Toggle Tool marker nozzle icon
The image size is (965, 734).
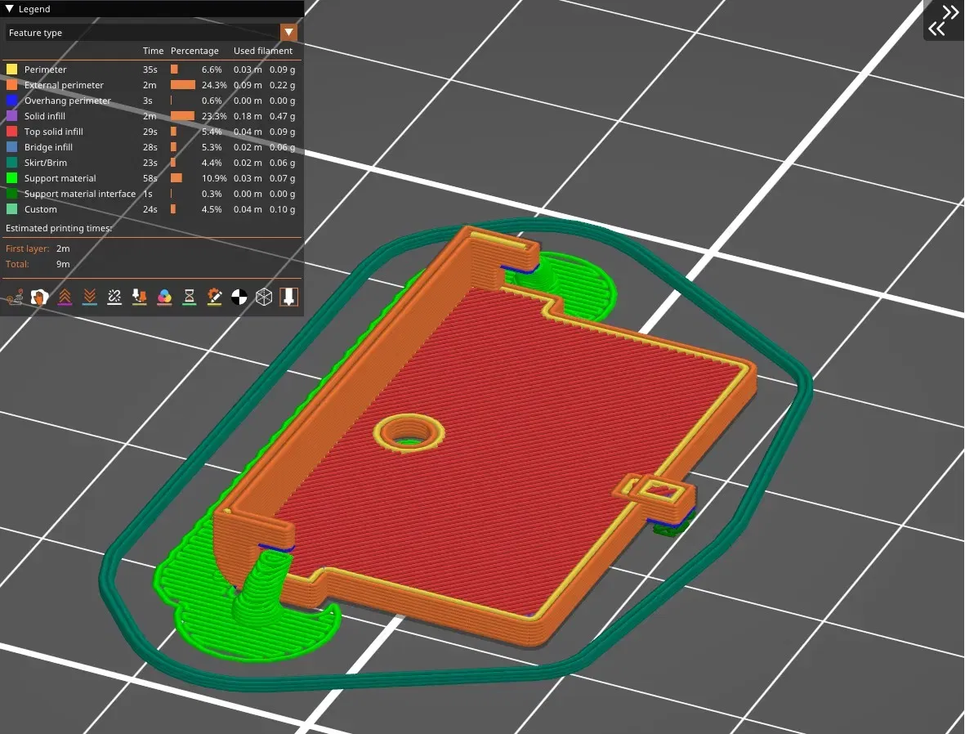[288, 298]
